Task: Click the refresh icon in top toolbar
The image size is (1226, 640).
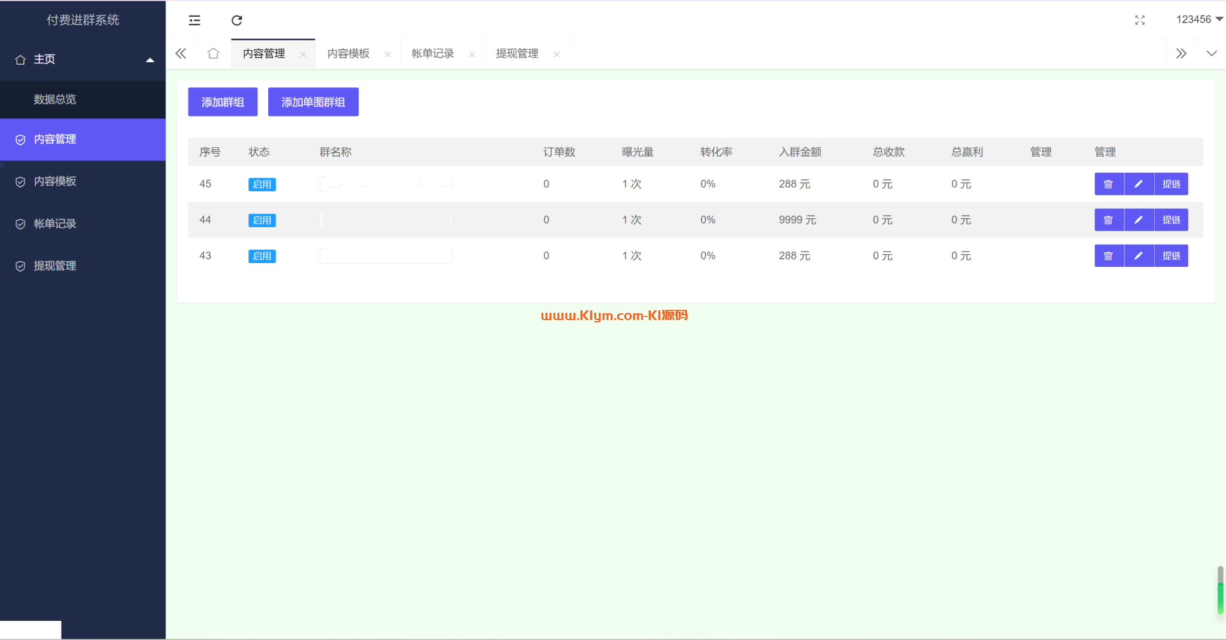Action: point(237,20)
